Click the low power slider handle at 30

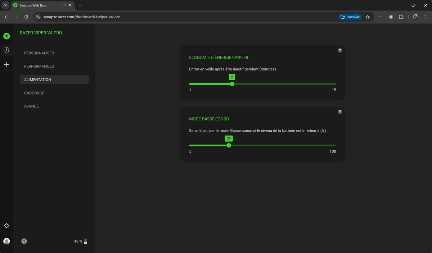(x=229, y=146)
